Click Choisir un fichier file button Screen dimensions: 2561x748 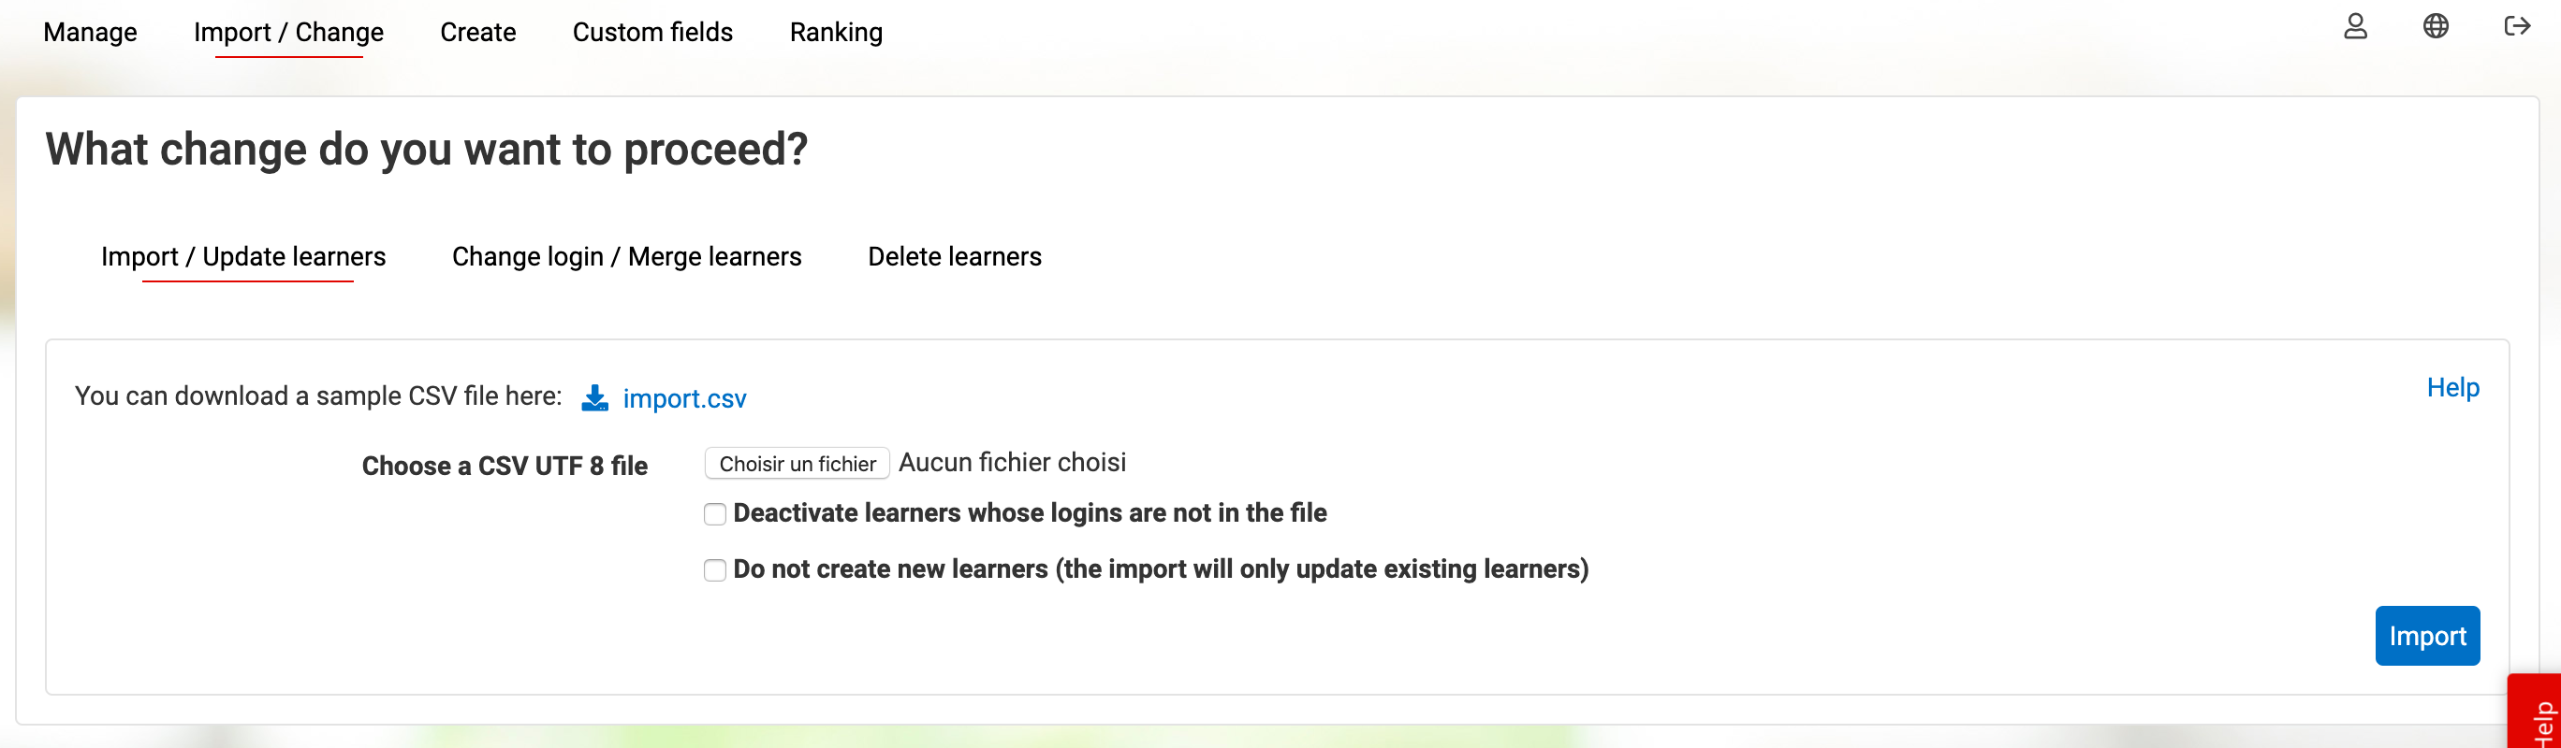pyautogui.click(x=798, y=464)
